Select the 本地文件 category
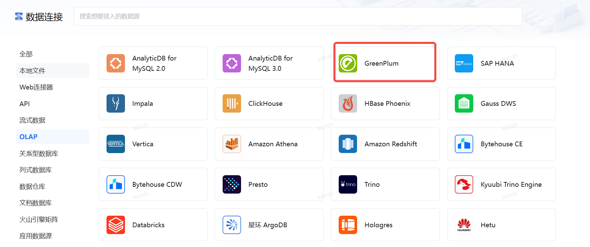Screen dimensions: 590x247 pos(32,71)
